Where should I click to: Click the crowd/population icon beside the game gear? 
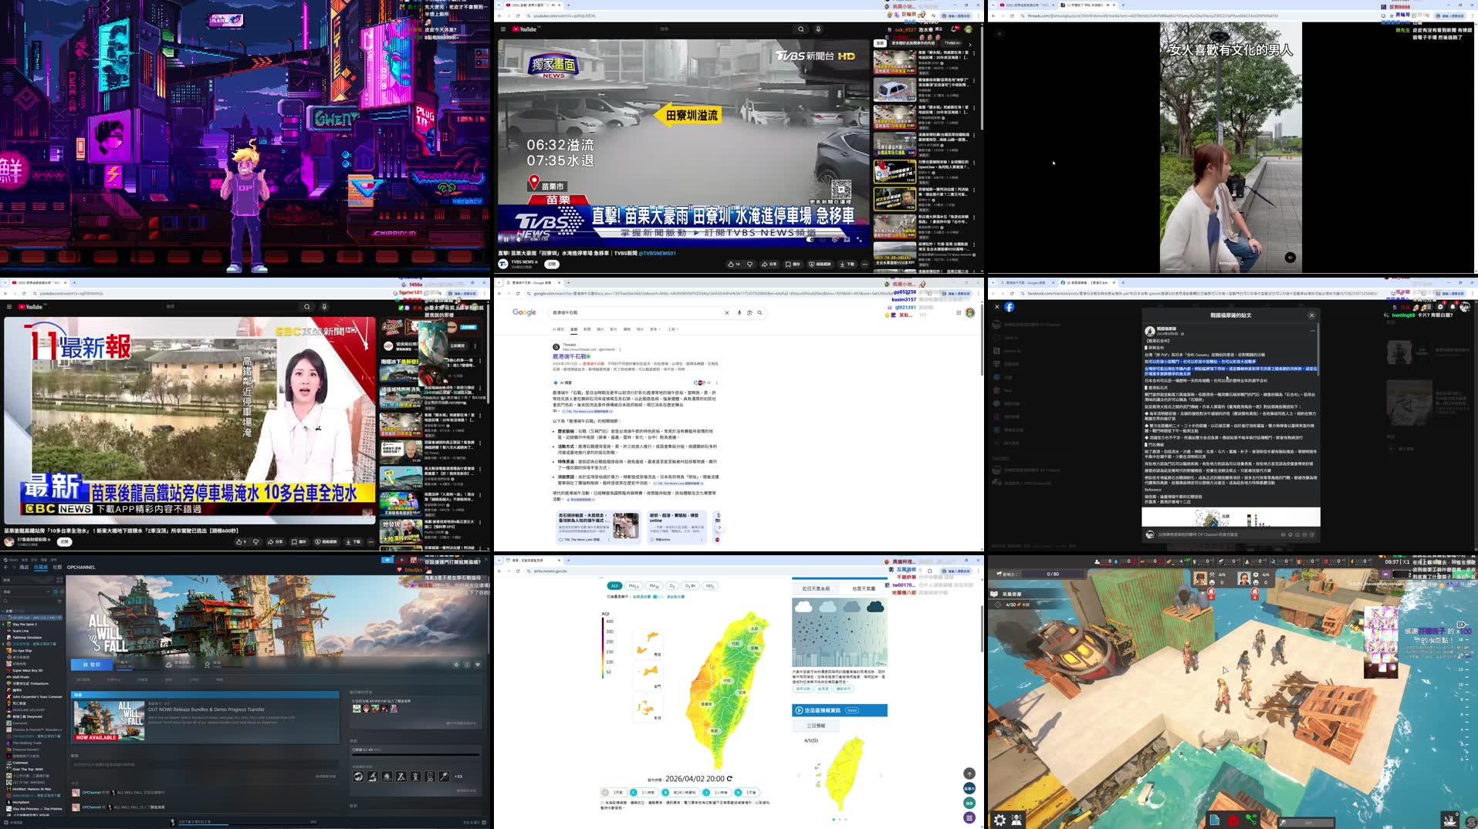pos(1016,820)
